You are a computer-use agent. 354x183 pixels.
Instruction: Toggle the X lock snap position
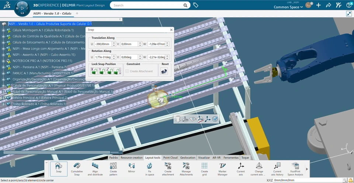click(x=94, y=71)
